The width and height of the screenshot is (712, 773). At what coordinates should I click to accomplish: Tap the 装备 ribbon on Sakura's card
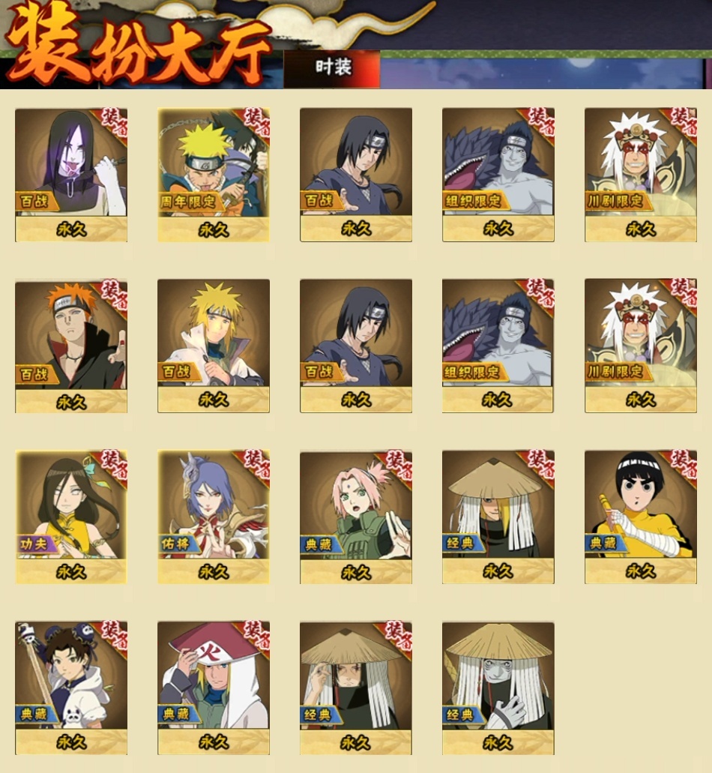coord(399,464)
